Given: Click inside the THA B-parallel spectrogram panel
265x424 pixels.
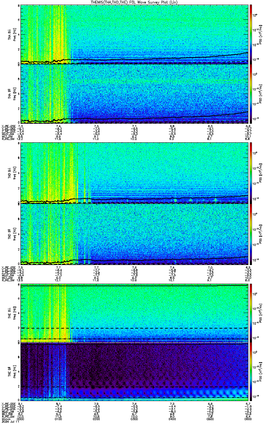Looking at the screenshot, I should pos(134,94).
